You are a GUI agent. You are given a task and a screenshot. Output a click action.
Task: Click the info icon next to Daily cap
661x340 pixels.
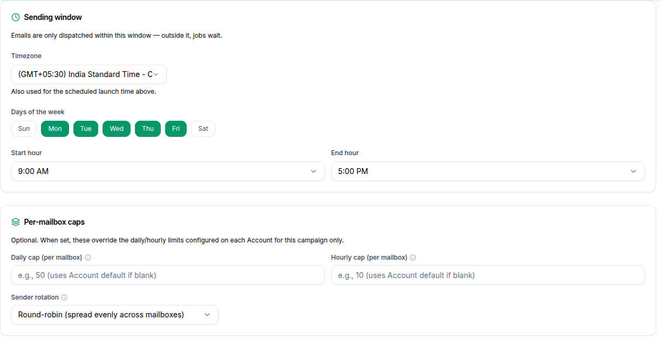point(88,258)
